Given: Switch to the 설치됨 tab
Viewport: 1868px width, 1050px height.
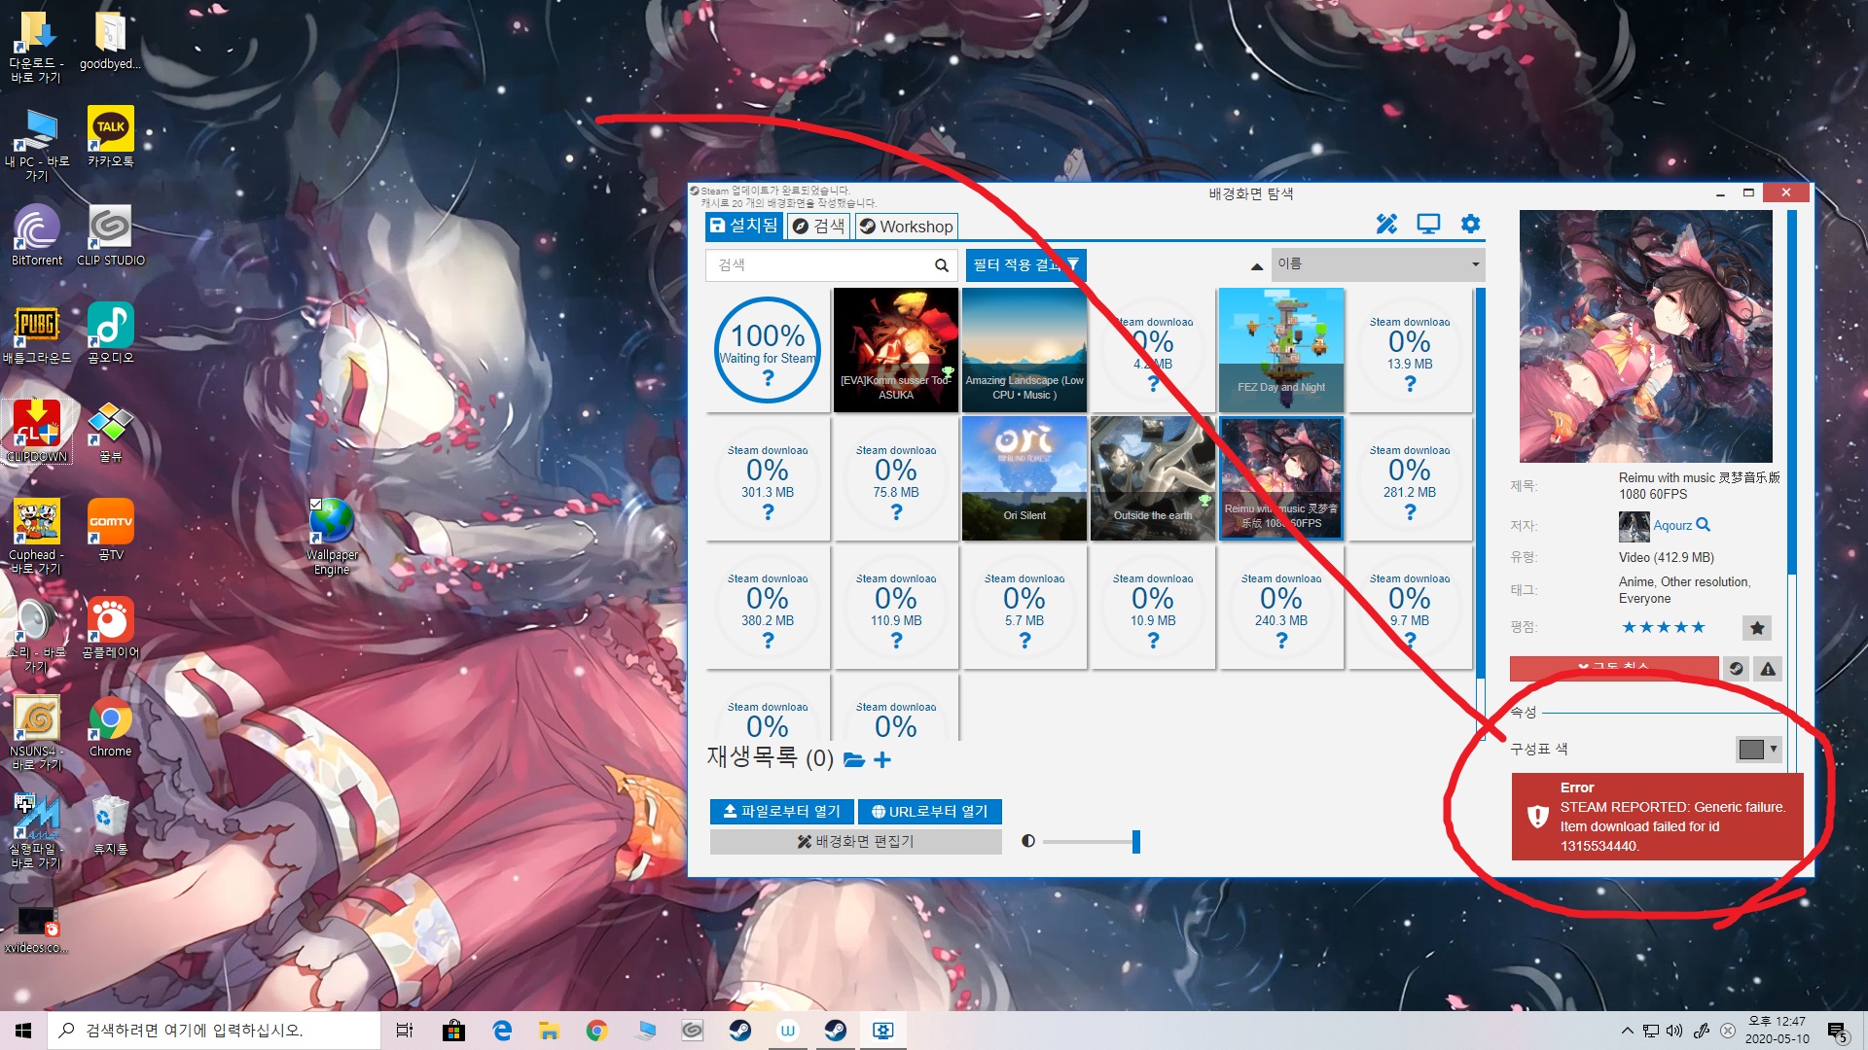Looking at the screenshot, I should 744,226.
